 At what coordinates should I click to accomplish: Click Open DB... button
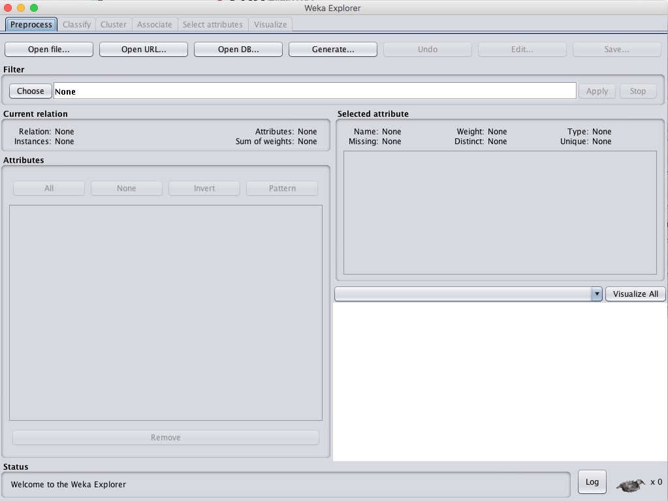click(238, 50)
